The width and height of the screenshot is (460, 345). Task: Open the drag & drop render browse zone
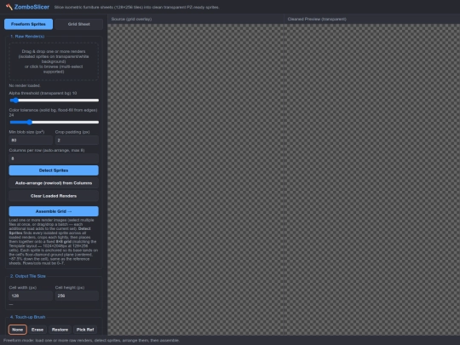click(54, 61)
